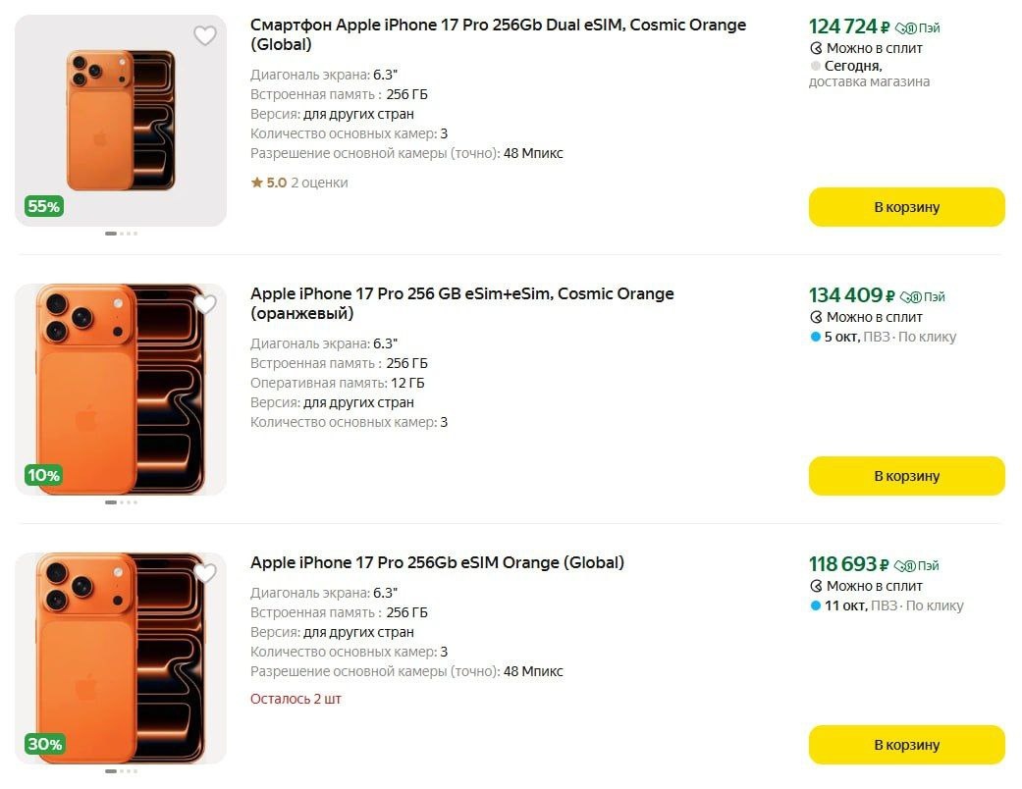Screen dimensions: 1022x789
Task: Click the split icon in third listing
Action: (815, 586)
